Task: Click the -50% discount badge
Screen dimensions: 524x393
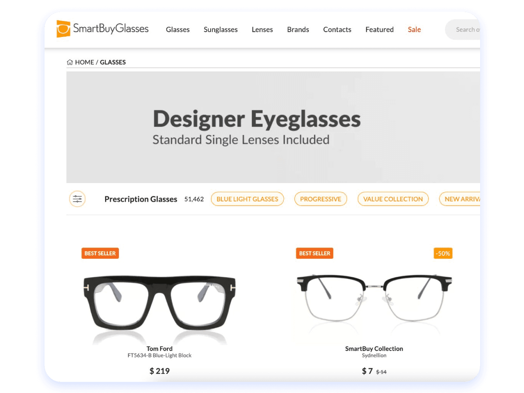Action: pos(443,253)
